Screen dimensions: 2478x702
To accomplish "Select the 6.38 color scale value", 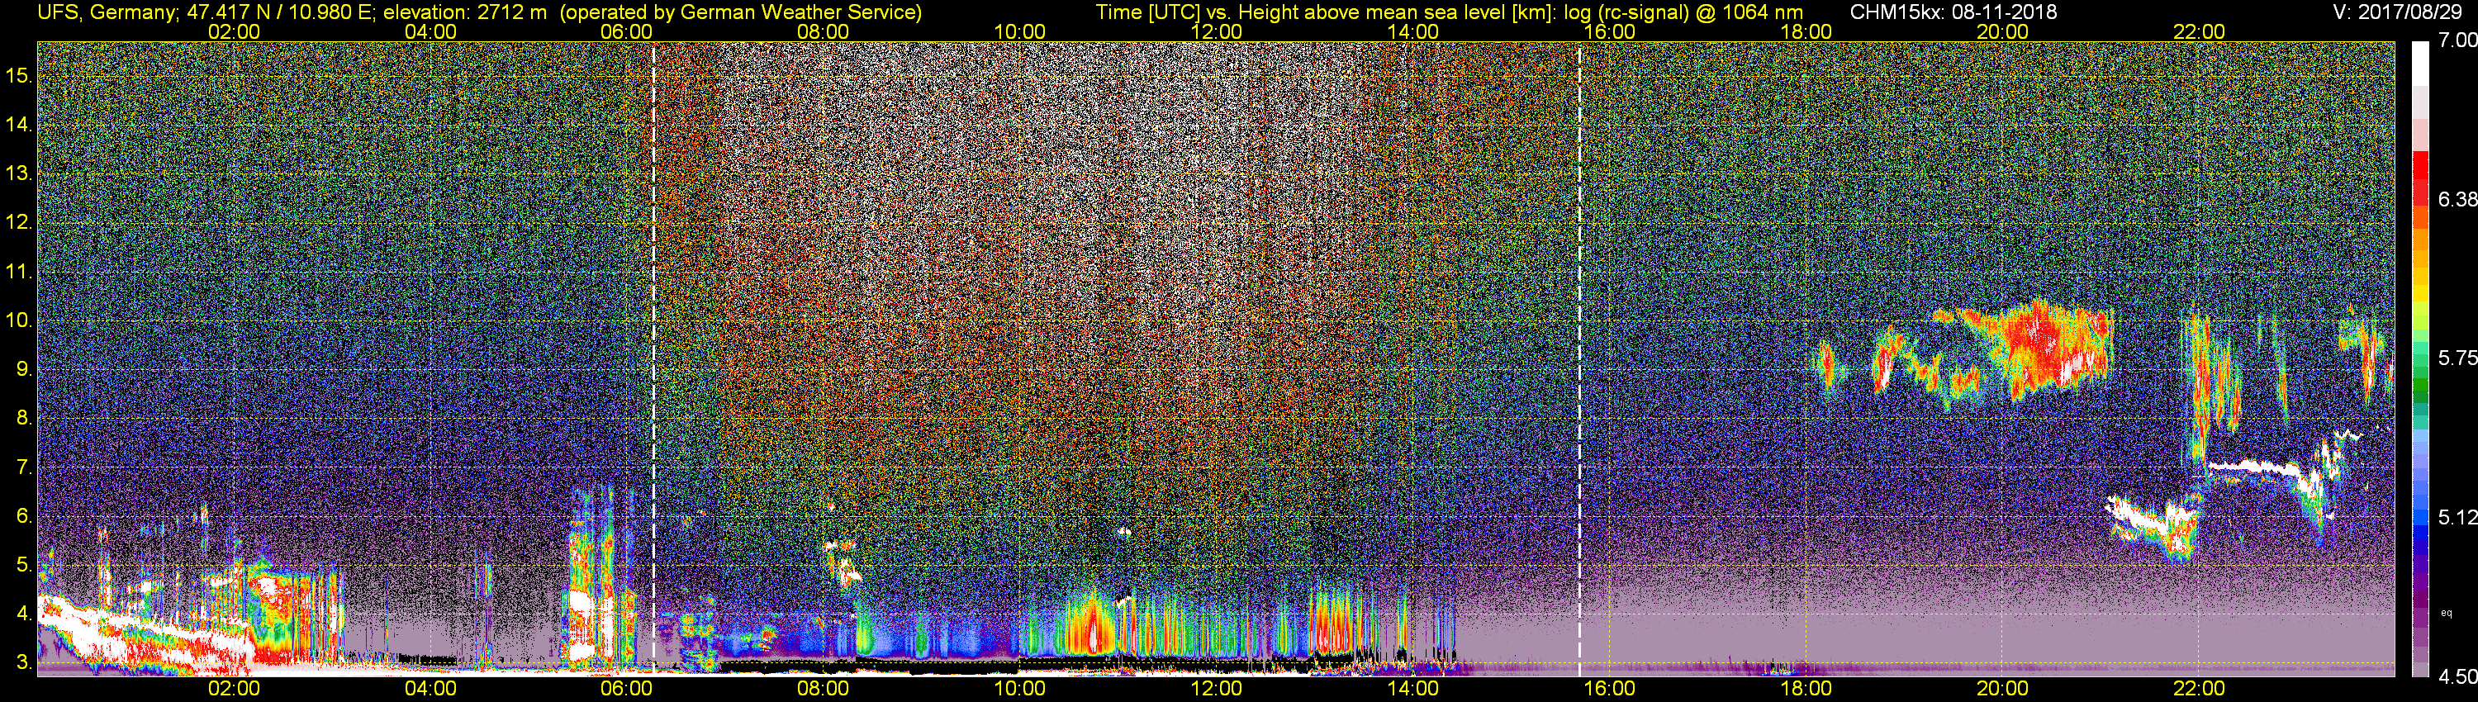I will point(2458,199).
